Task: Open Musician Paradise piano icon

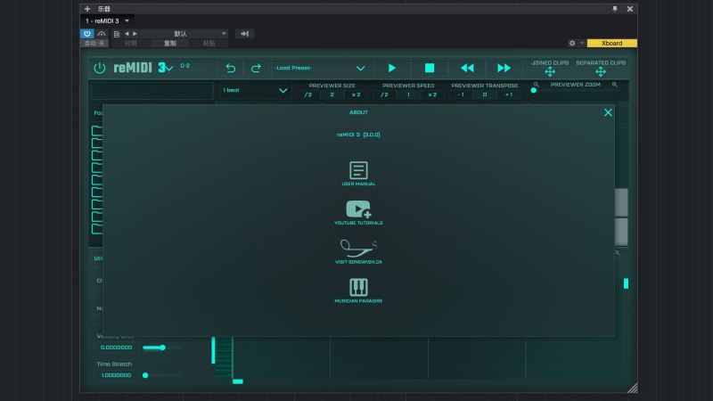Action: [358, 287]
